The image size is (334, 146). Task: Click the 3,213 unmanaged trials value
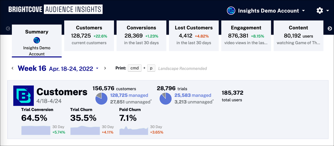click(194, 102)
